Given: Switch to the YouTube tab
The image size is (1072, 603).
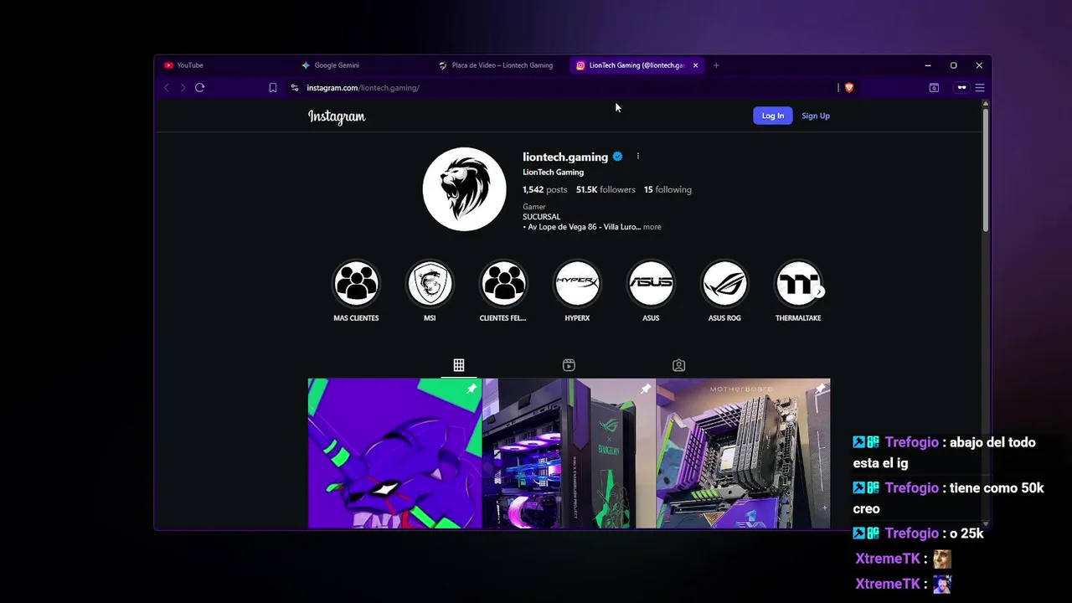Looking at the screenshot, I should [x=222, y=65].
